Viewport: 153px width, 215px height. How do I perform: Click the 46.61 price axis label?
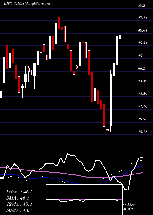tap(143, 30)
